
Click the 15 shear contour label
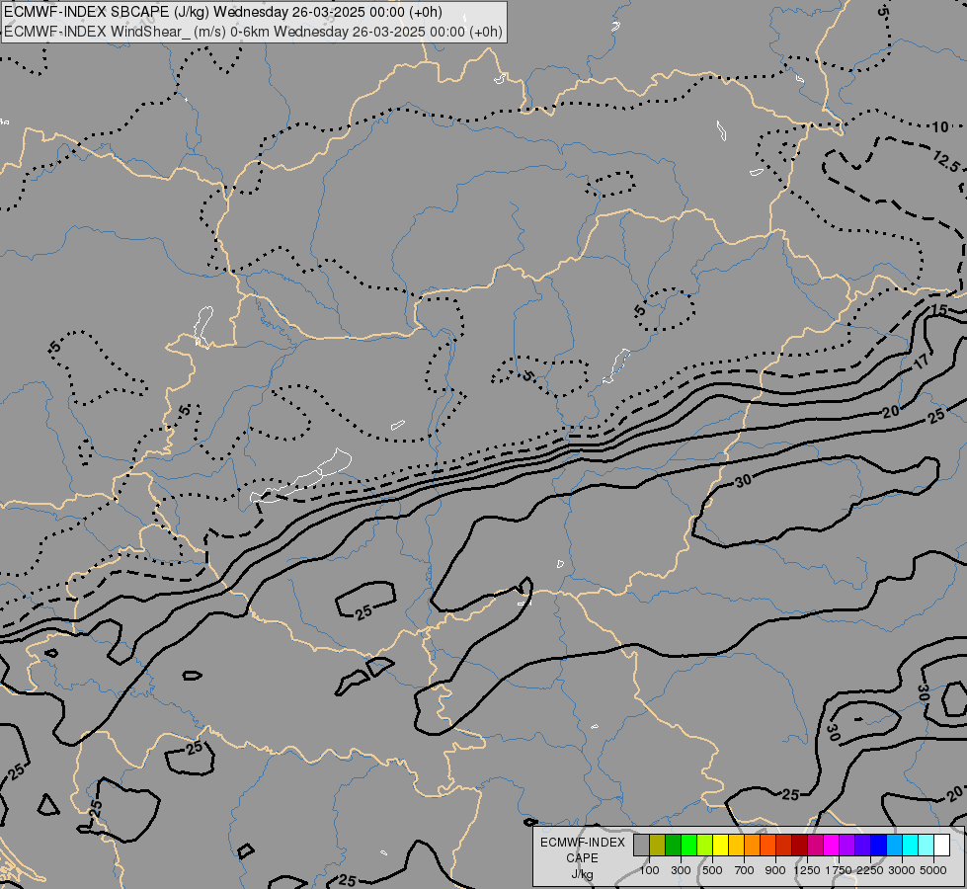pos(938,310)
